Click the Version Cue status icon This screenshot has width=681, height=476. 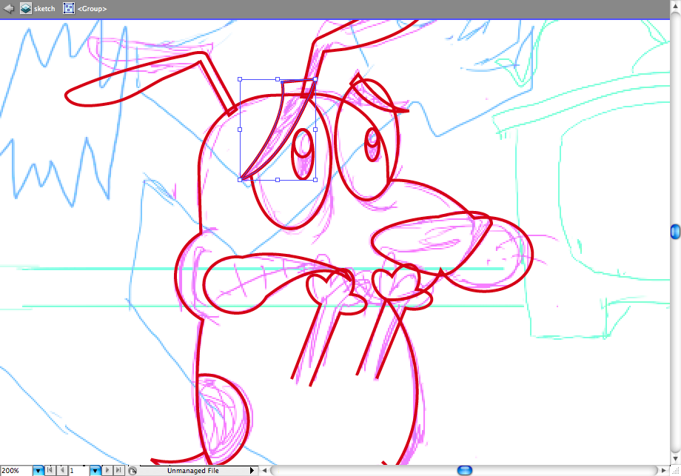tap(132, 470)
